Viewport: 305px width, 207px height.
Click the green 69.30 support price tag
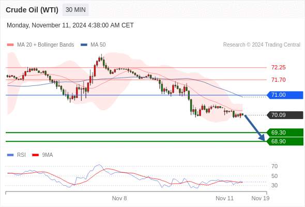tap(285, 132)
